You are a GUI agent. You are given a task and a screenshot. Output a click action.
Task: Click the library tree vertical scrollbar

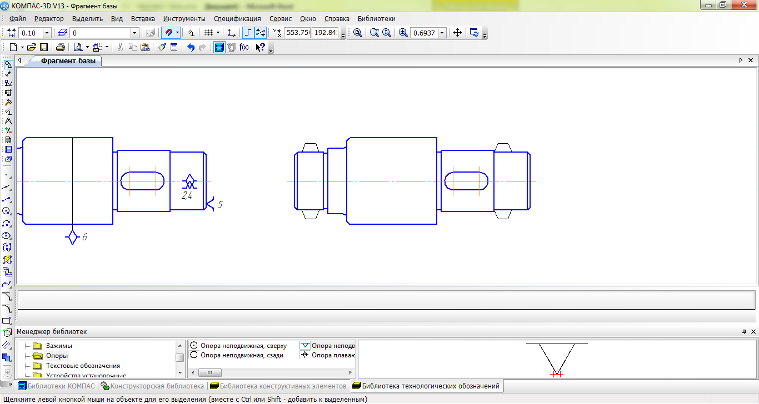pos(179,359)
